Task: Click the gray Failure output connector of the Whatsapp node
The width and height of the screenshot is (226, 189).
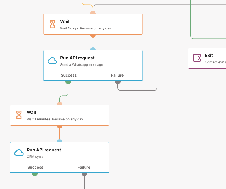Action: (118, 82)
